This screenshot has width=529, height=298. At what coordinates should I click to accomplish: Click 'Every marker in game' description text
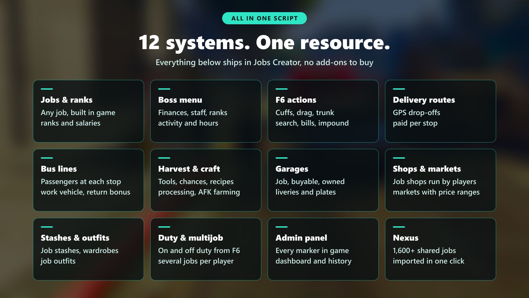312,251
